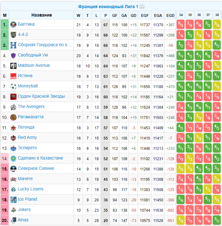Click Свободный Ум's green round 37 result
Viewport: 222px width, 226px height.
coord(208,55)
